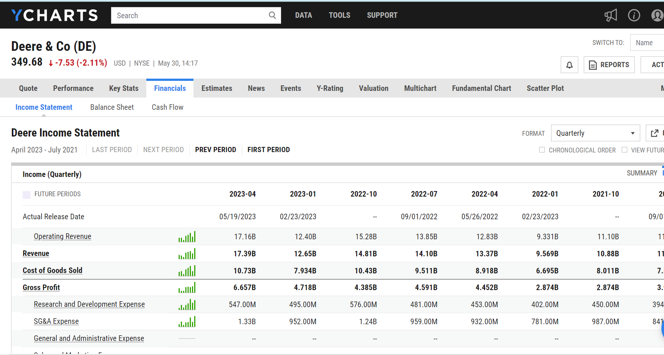
Task: Open the Research and Development sparkline chart
Action: pos(187,305)
